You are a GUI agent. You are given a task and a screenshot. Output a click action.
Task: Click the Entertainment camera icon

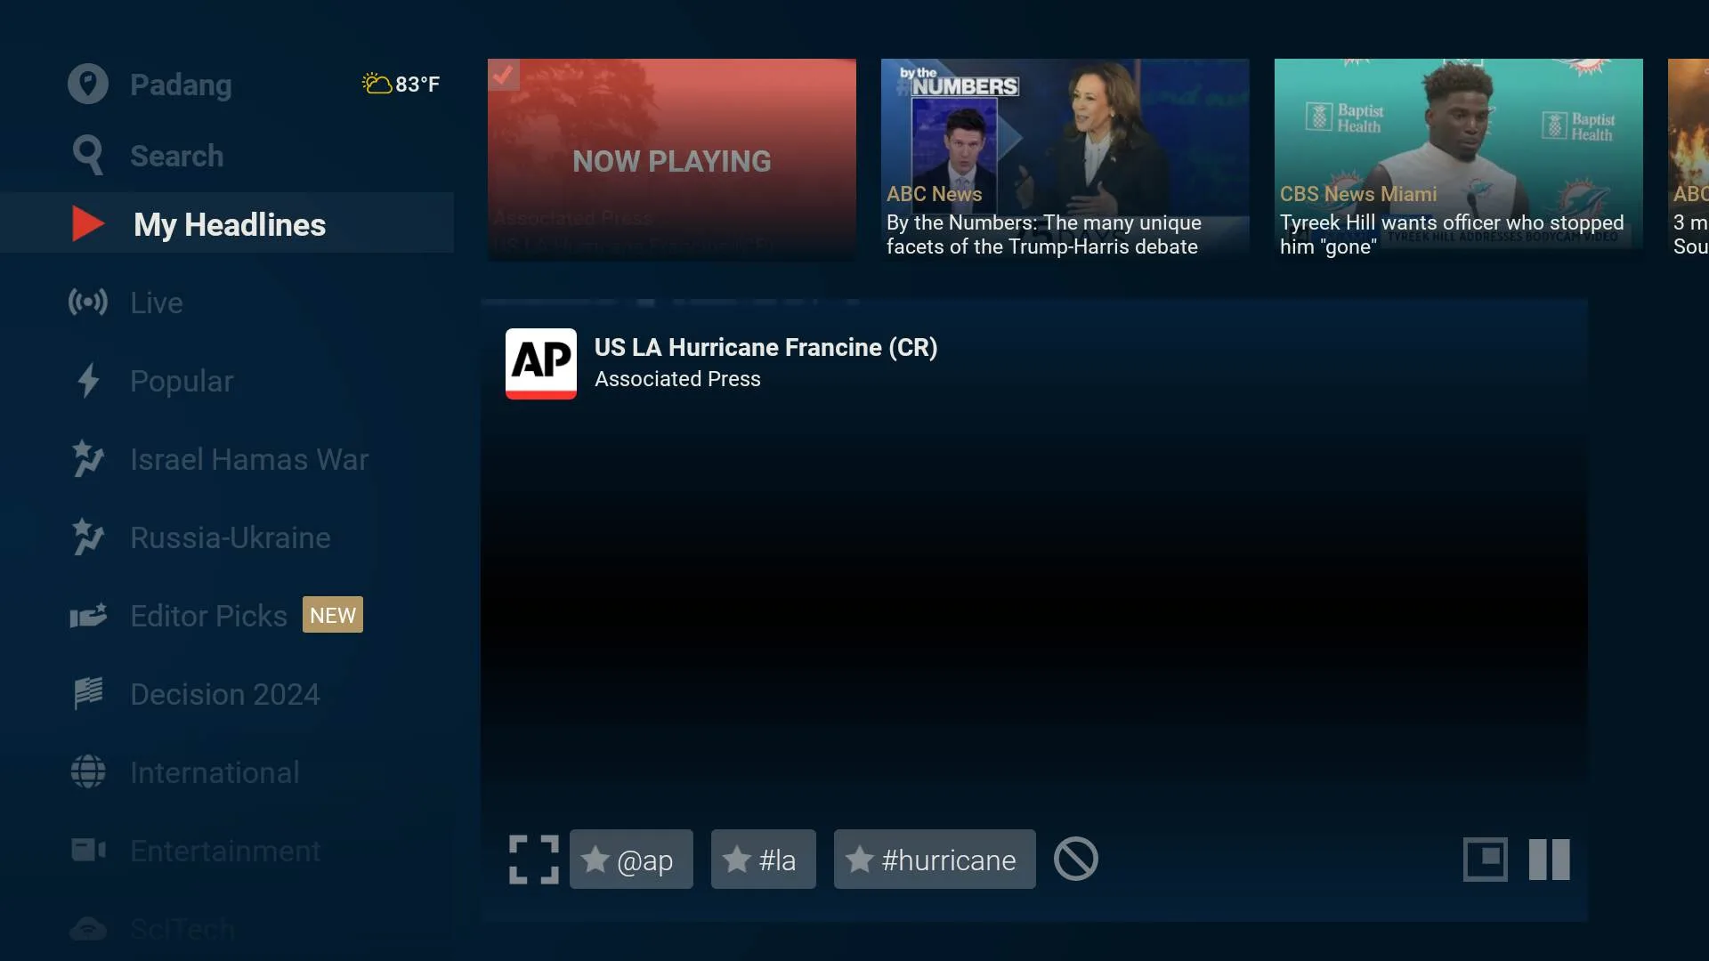click(87, 850)
